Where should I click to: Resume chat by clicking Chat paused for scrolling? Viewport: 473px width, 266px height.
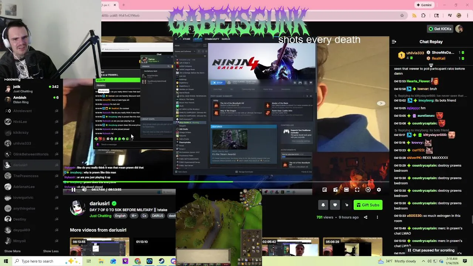pyautogui.click(x=431, y=250)
